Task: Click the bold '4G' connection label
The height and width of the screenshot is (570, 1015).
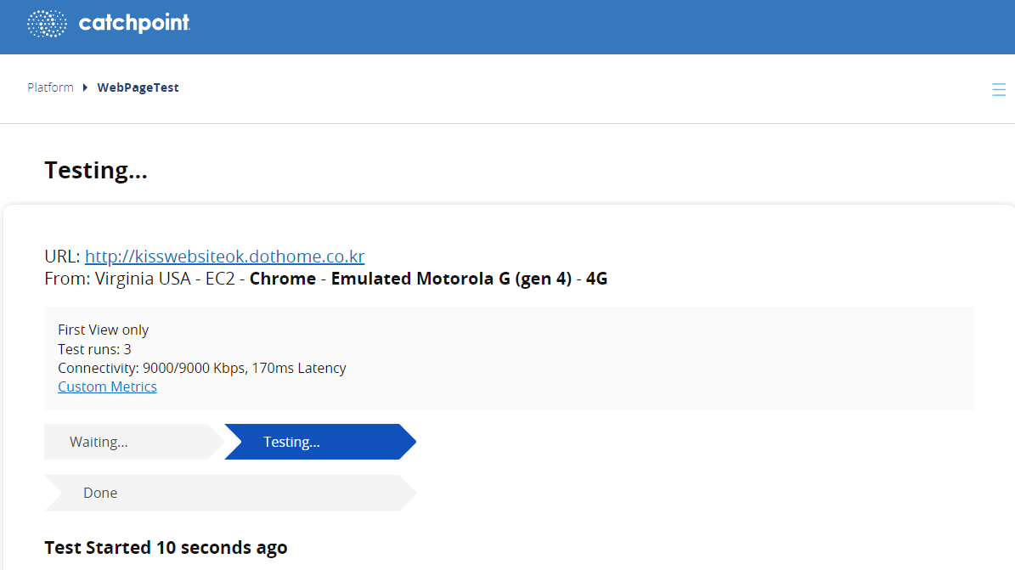Action: [596, 279]
